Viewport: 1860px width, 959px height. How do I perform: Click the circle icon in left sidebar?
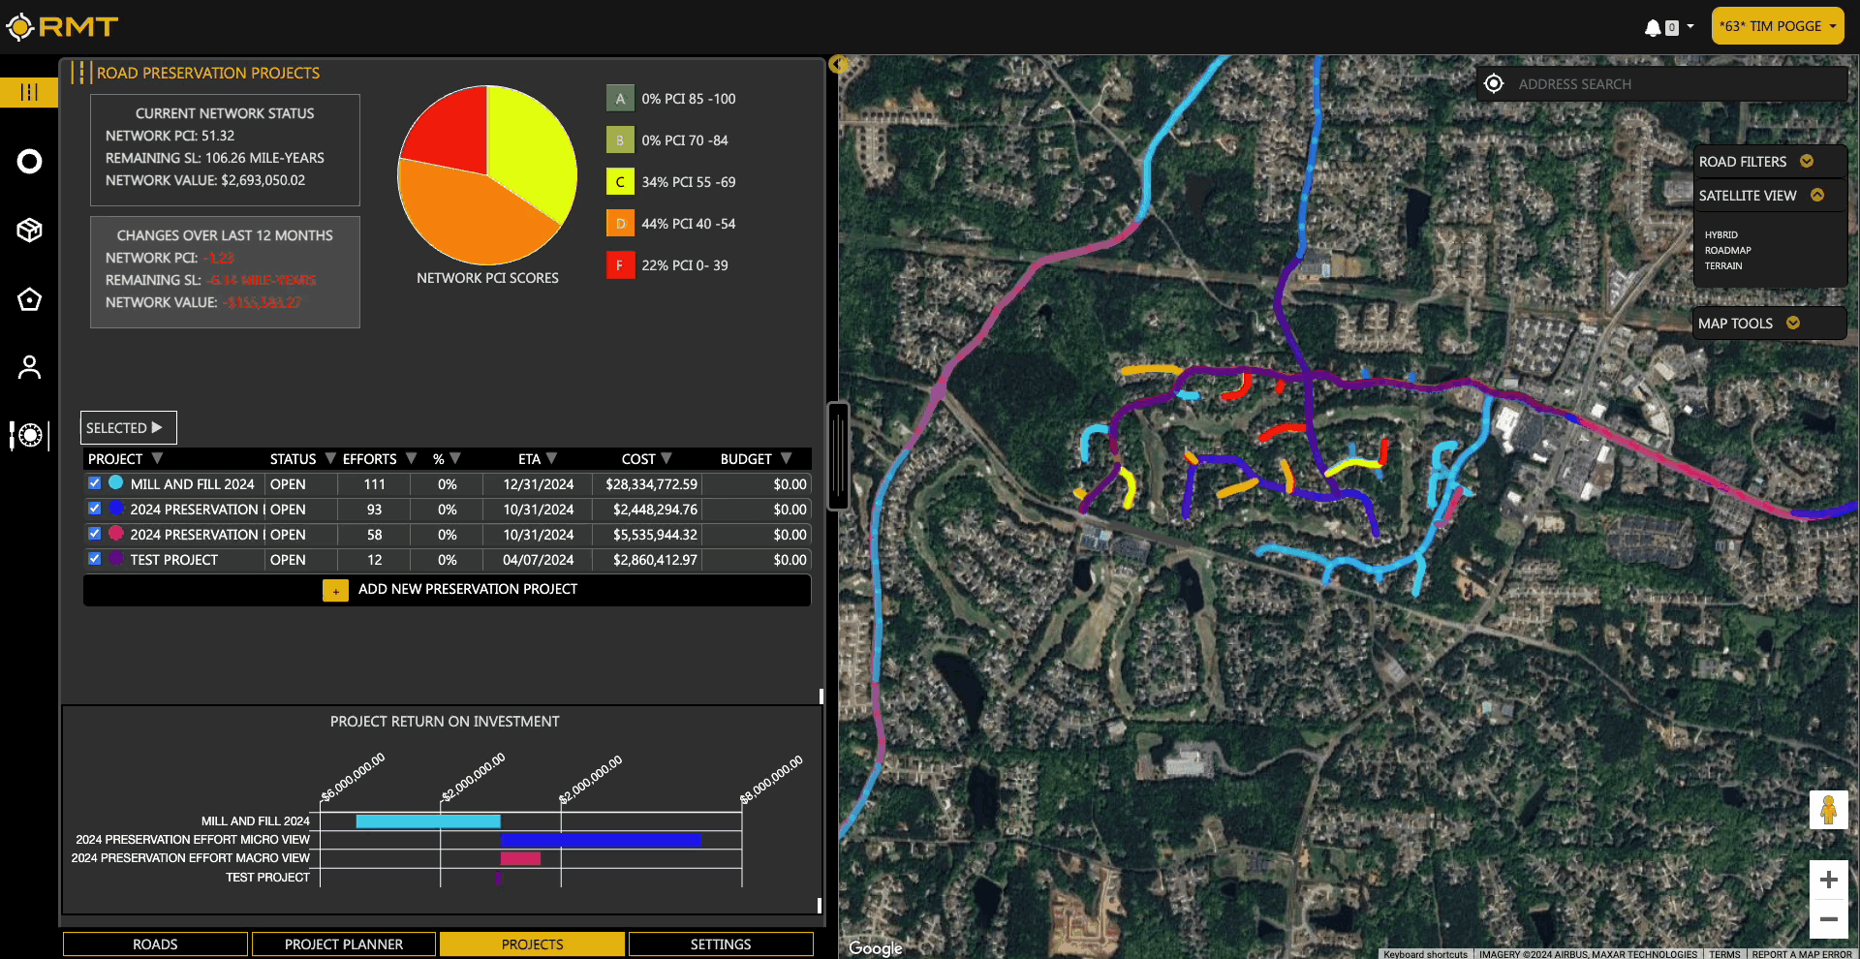tap(29, 162)
